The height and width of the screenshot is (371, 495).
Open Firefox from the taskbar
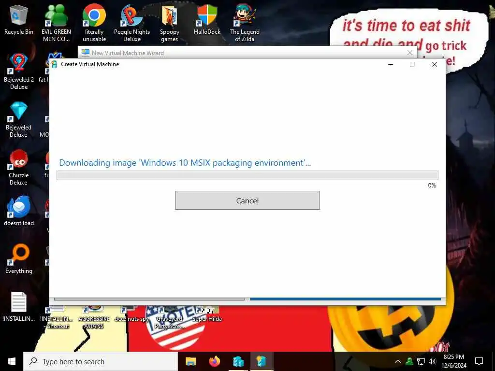(215, 361)
